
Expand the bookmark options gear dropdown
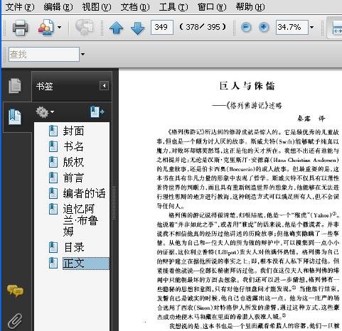(x=45, y=112)
